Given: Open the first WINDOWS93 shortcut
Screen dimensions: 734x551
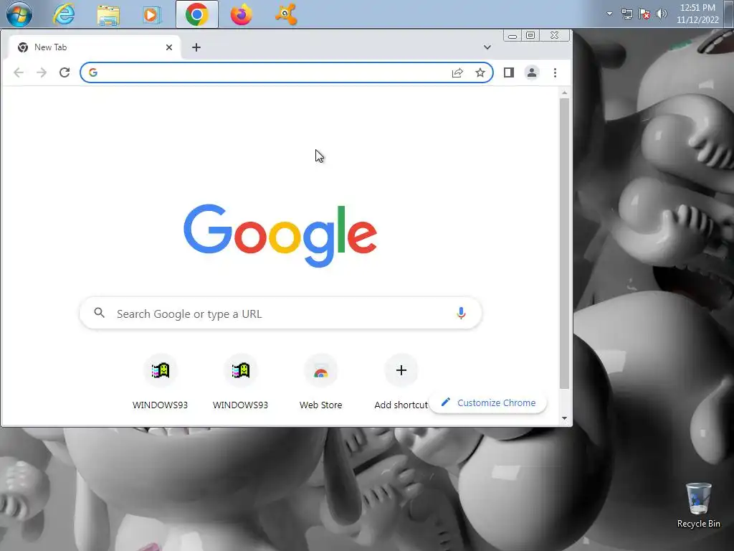Looking at the screenshot, I should (x=160, y=382).
